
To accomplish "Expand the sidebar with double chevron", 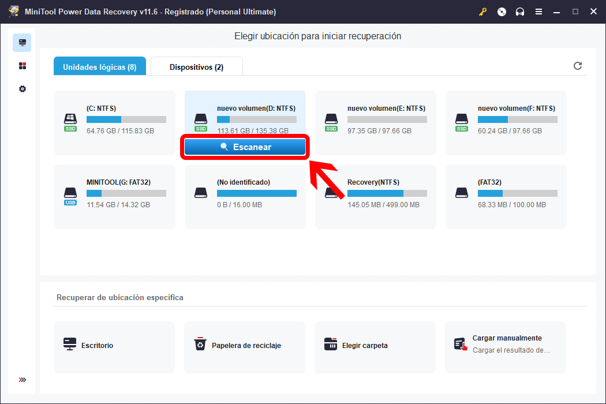I will click(x=23, y=380).
